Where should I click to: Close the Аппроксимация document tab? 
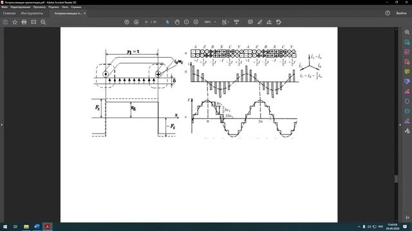pos(84,13)
